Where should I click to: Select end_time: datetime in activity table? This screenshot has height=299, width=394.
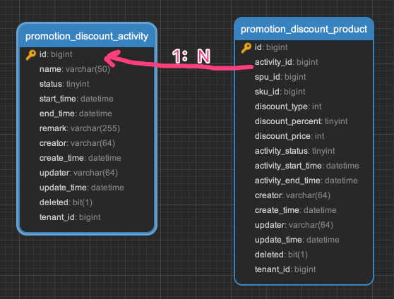coord(76,114)
